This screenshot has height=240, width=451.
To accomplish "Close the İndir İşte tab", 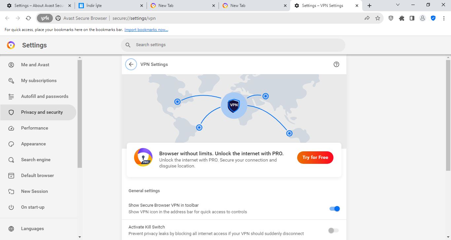I will [142, 6].
